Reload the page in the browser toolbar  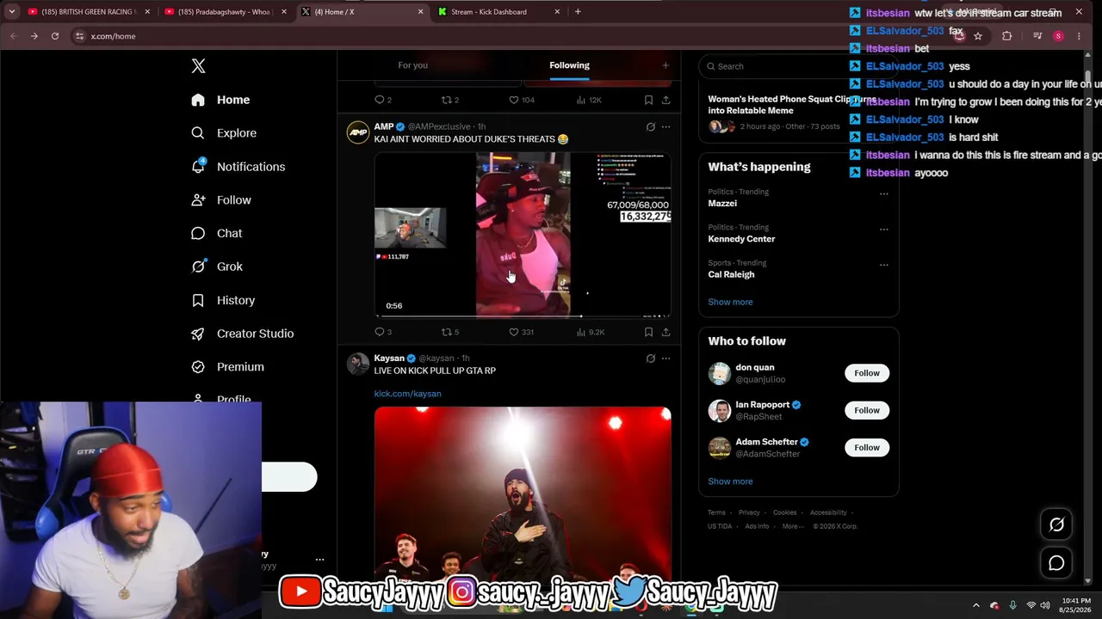pos(55,36)
